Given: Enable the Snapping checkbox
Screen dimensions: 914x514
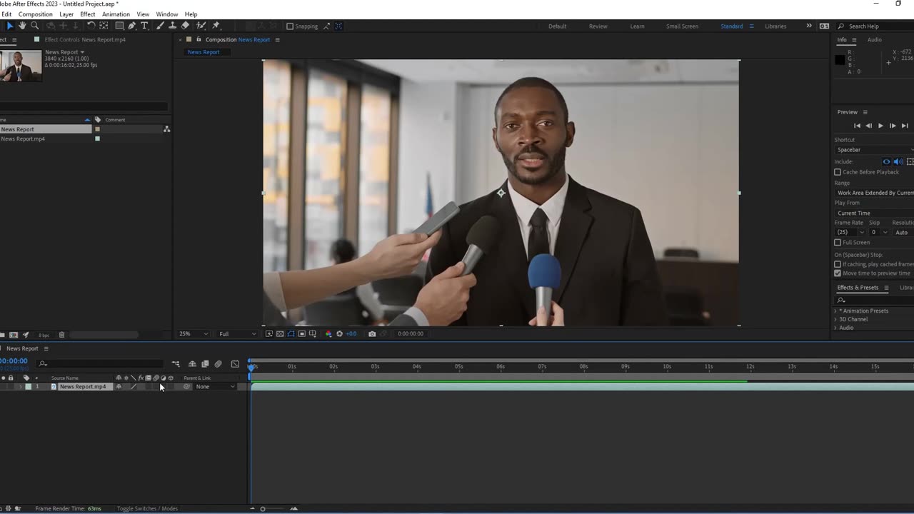Looking at the screenshot, I should [290, 26].
